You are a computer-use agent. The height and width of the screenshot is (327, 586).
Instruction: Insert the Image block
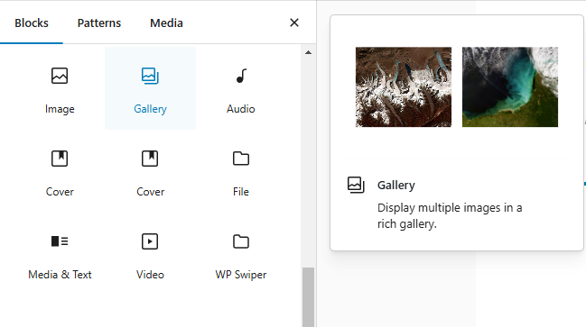tap(60, 88)
